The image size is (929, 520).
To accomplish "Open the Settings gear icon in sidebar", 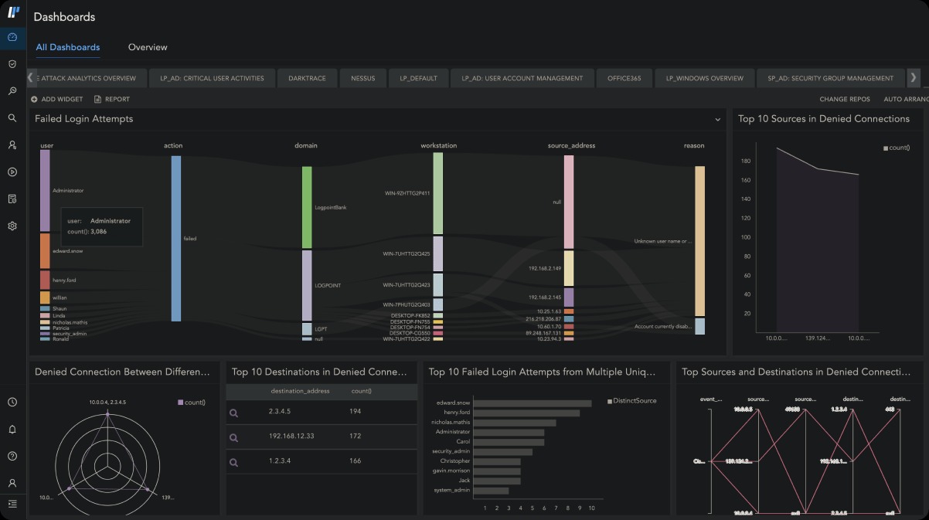I will click(x=12, y=226).
